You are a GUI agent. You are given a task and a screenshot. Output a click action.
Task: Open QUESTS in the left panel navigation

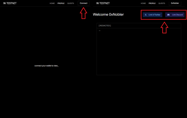pos(71,3)
